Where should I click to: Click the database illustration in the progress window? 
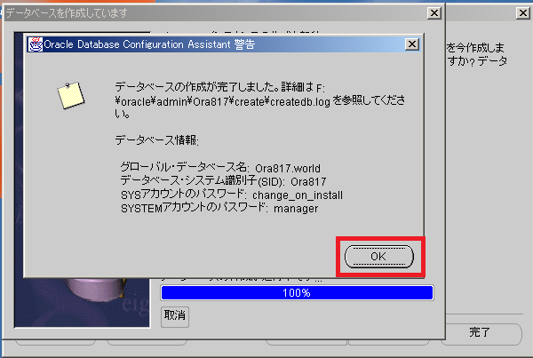83,302
